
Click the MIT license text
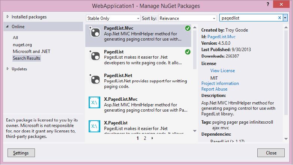[214, 78]
